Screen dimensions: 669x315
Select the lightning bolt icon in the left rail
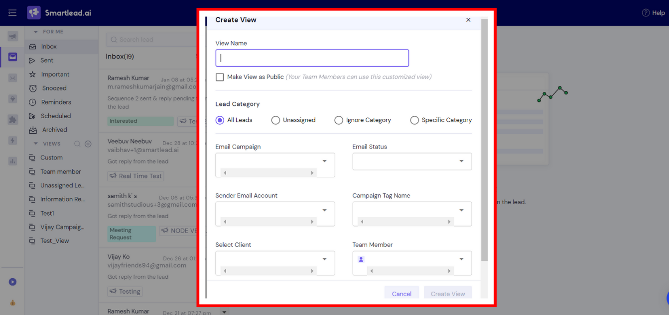pyautogui.click(x=12, y=140)
